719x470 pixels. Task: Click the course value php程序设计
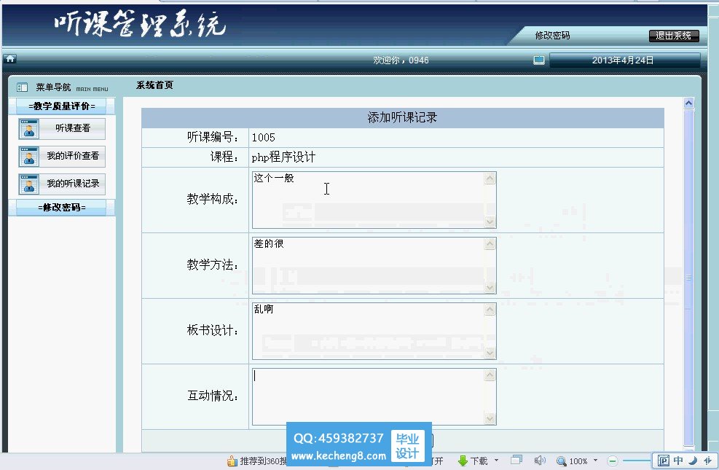coord(283,157)
